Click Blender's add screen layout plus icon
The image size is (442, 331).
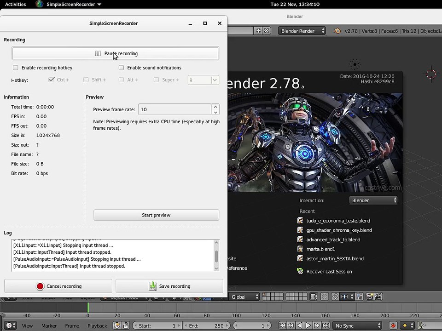tap(258, 31)
